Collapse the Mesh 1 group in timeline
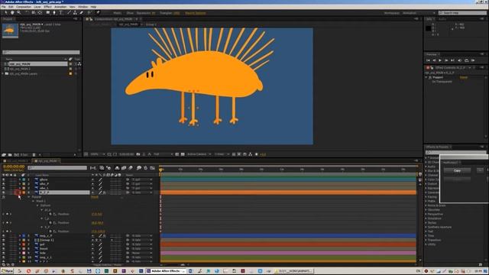 (34, 202)
